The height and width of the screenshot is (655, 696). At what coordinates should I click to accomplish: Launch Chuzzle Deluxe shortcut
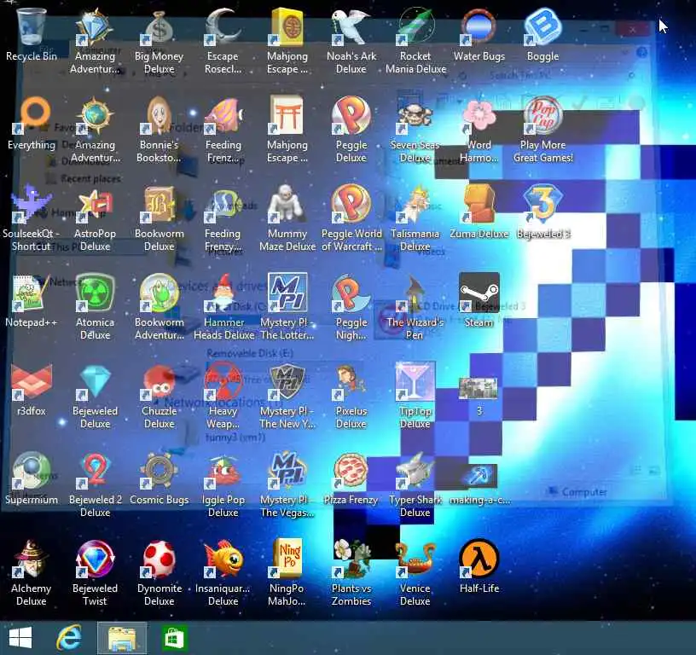pyautogui.click(x=159, y=382)
